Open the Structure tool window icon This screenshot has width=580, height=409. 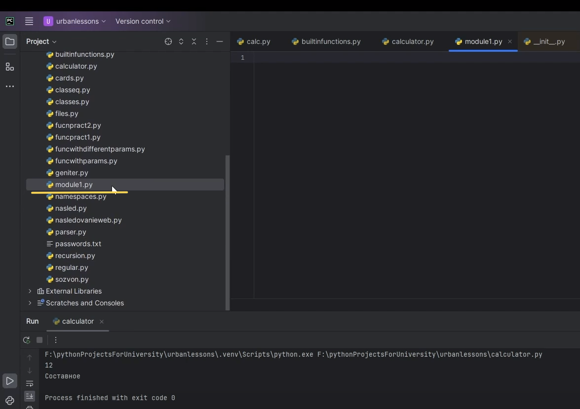pos(10,67)
